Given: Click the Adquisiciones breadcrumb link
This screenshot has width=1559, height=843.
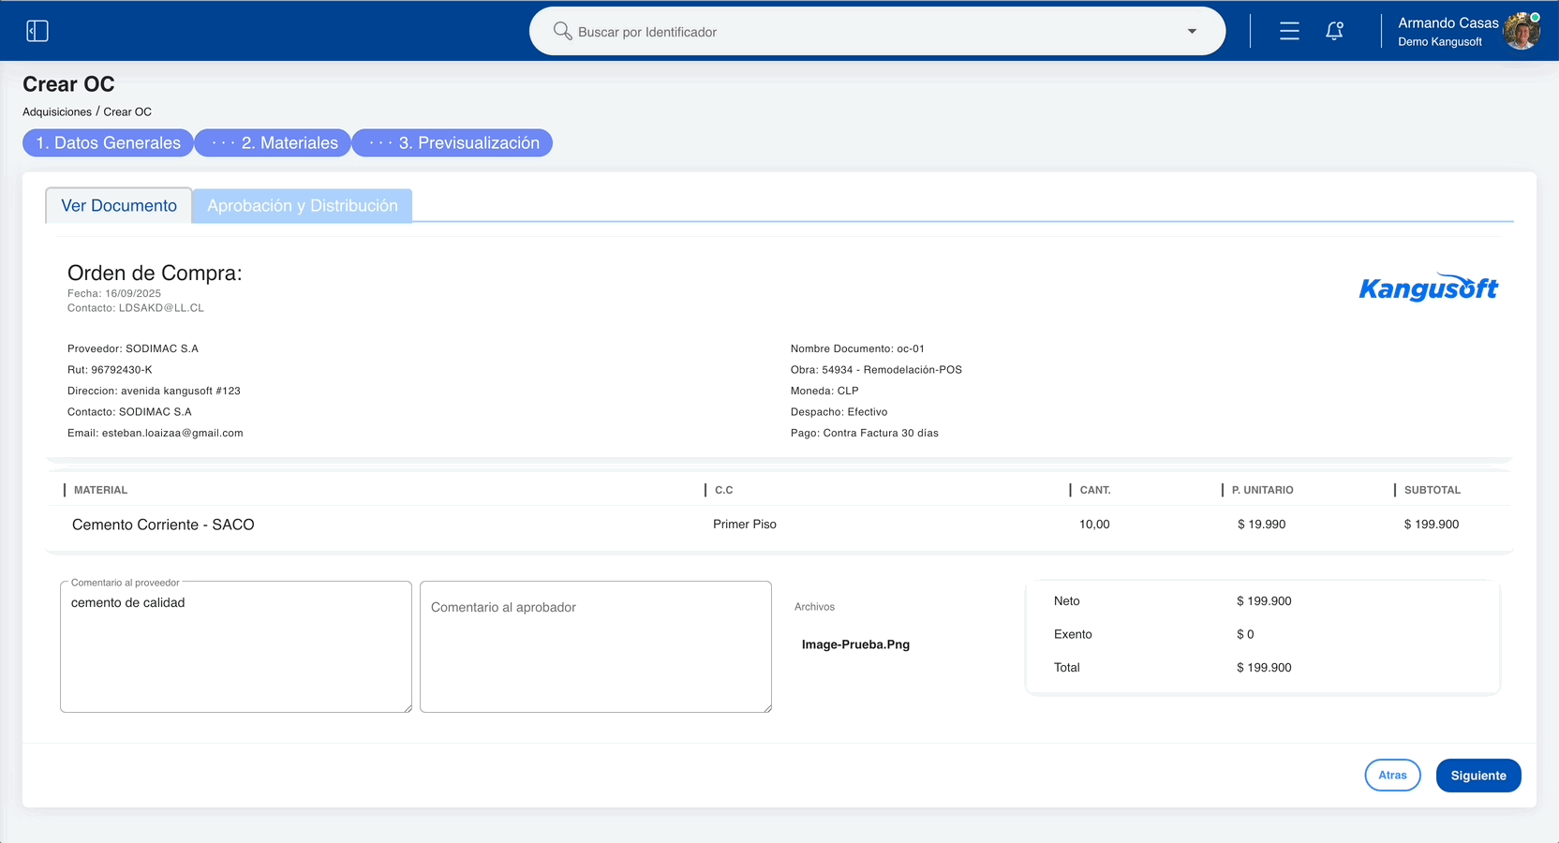Looking at the screenshot, I should (57, 111).
